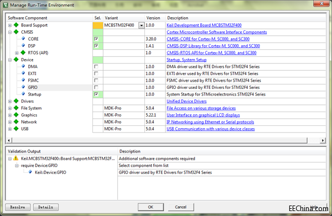Click the Device green diamond icon
332x216 pixels.
coord(16,60)
